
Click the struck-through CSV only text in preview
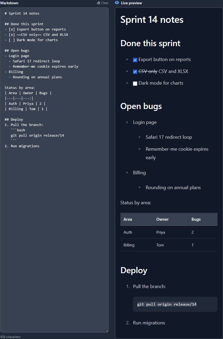click(148, 72)
